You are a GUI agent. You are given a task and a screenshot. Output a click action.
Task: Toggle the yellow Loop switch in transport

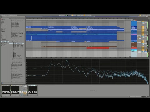pyautogui.click(x=72, y=15)
